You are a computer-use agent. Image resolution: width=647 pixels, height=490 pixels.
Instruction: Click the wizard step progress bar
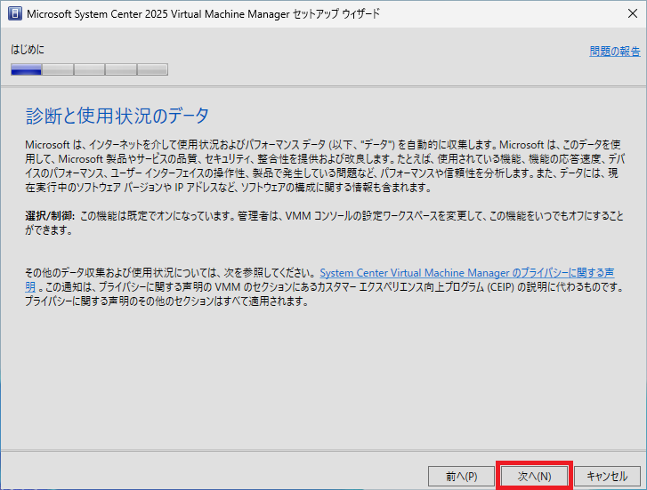pos(90,69)
